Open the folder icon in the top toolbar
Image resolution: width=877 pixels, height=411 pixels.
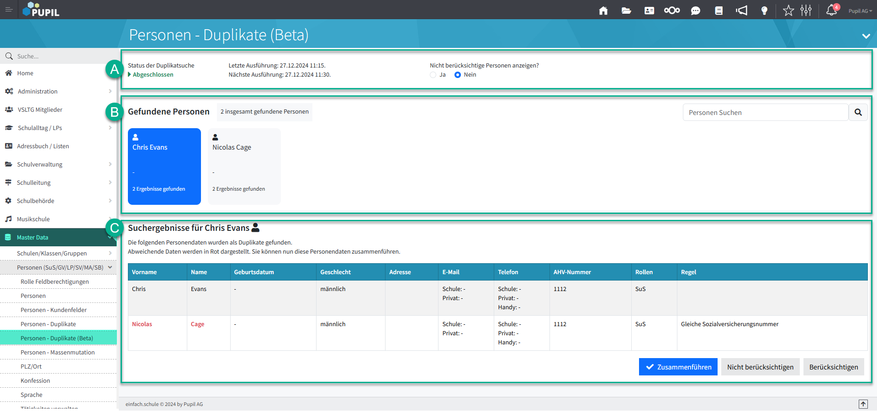click(626, 10)
